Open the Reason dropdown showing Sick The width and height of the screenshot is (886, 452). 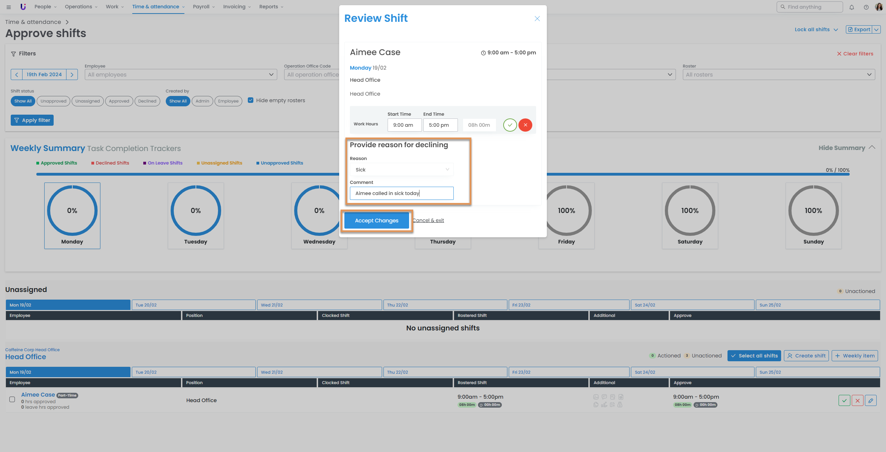tap(401, 170)
